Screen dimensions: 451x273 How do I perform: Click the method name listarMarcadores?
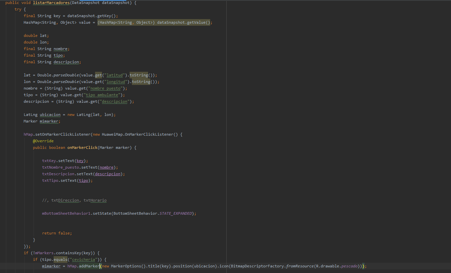(52, 3)
